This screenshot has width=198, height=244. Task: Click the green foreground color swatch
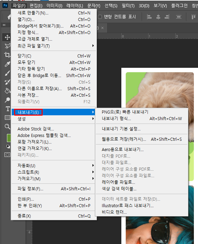point(9,138)
